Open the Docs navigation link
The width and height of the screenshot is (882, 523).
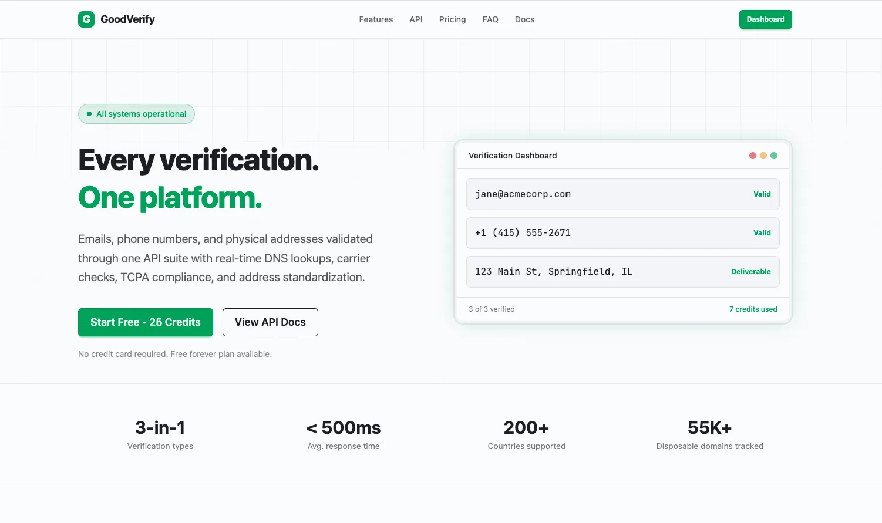pos(524,19)
